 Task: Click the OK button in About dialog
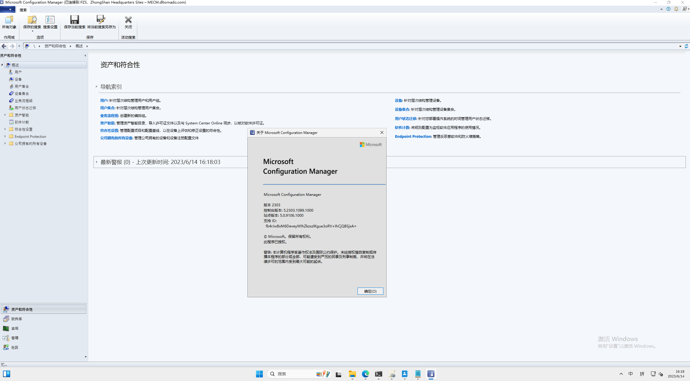[x=370, y=291]
